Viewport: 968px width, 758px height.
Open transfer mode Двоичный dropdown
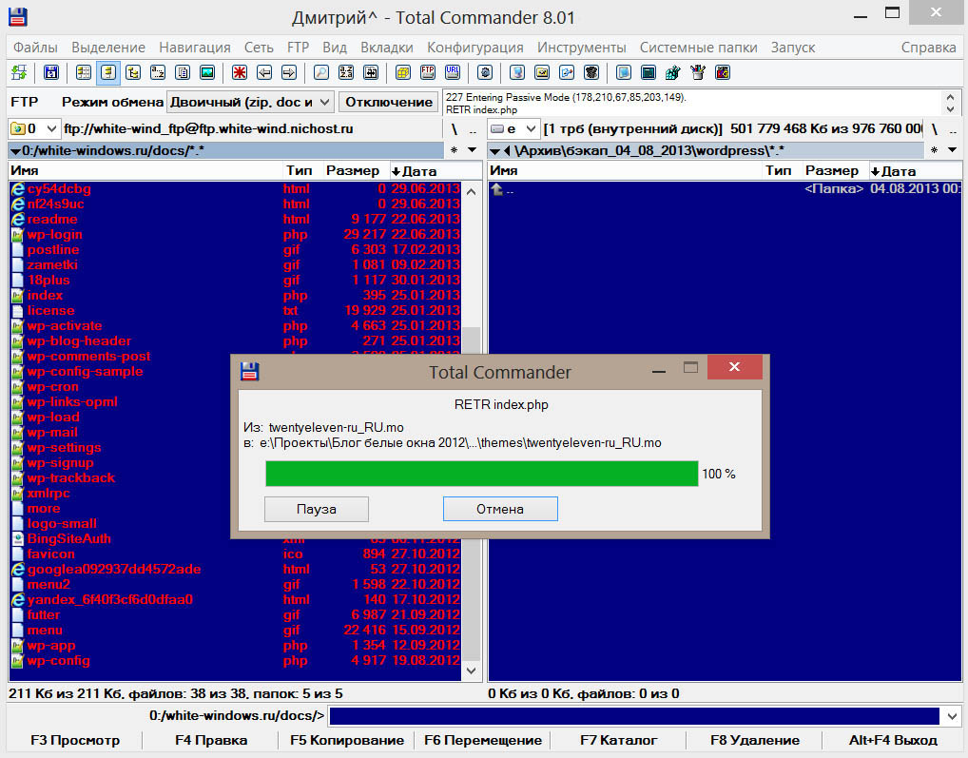click(251, 102)
